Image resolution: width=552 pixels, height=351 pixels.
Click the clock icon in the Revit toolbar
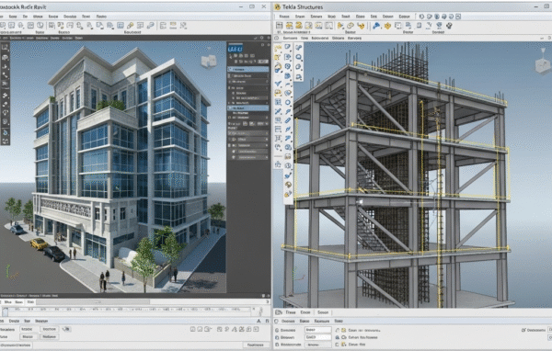tap(40, 25)
